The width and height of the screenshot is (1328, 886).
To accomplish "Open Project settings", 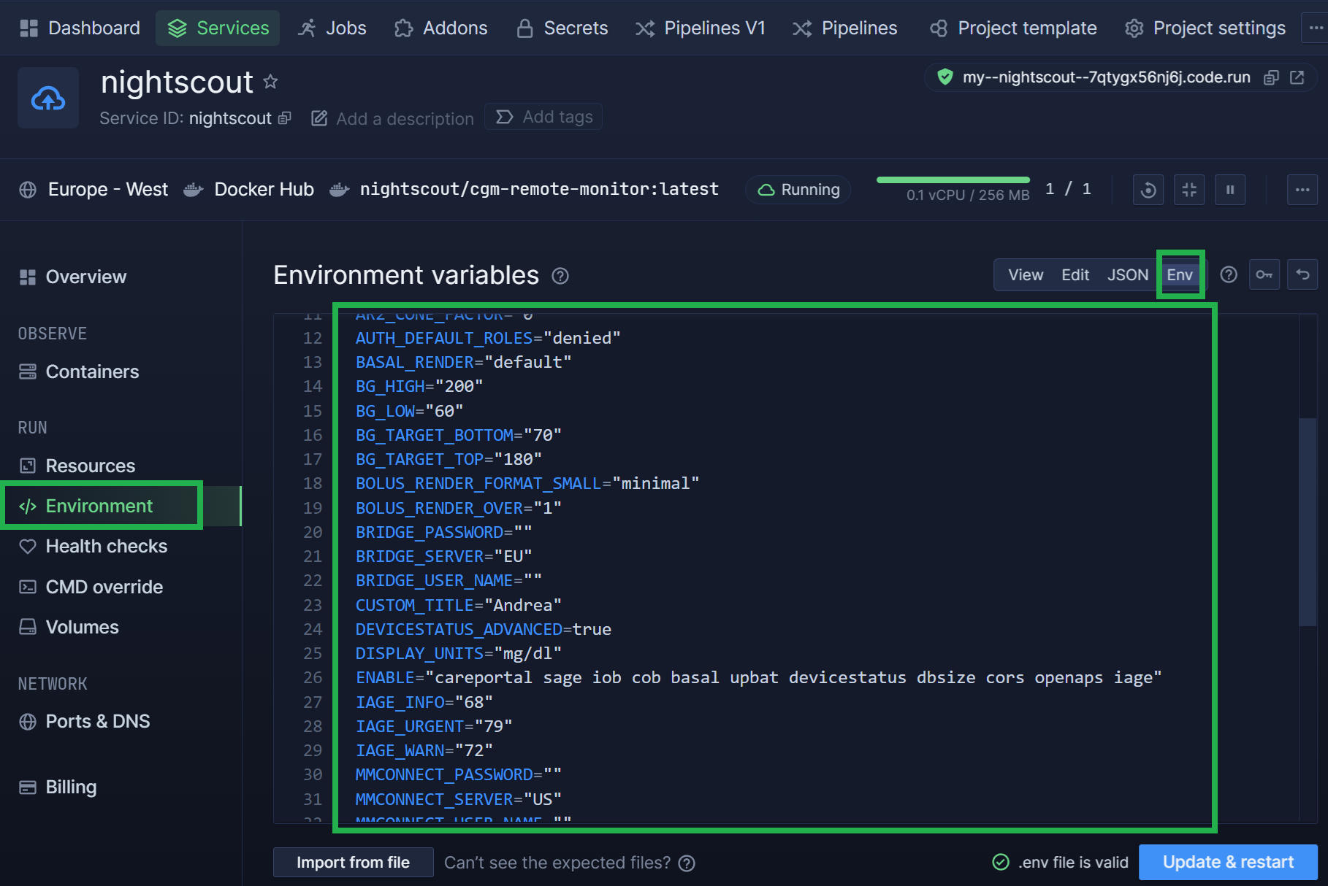I will point(1205,28).
